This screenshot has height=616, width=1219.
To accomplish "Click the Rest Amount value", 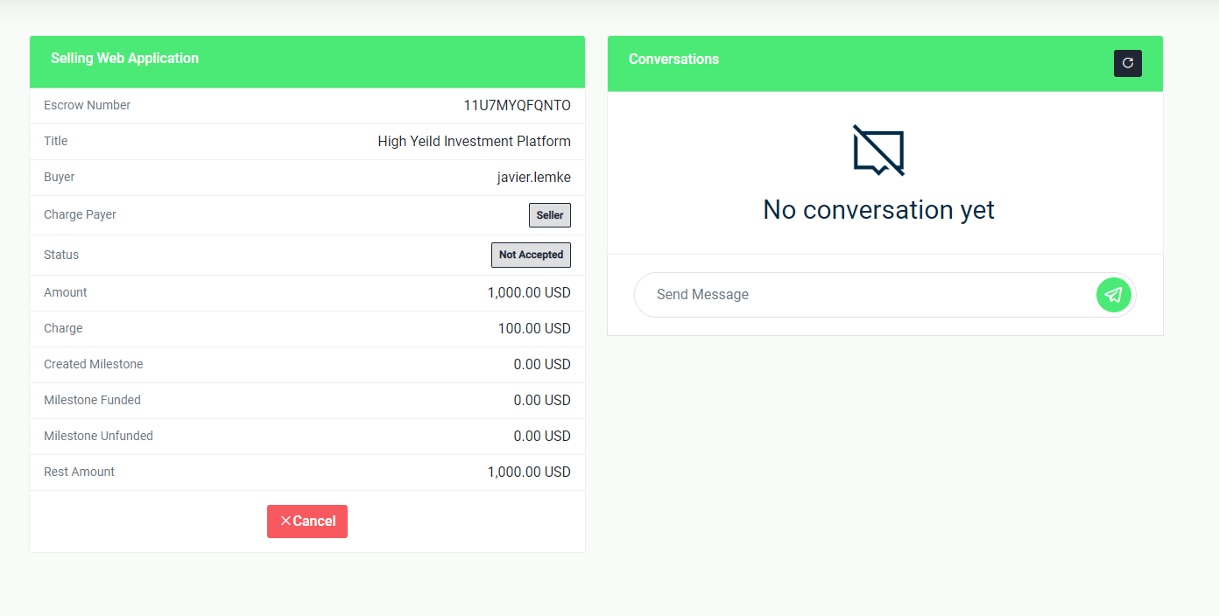I will (528, 472).
